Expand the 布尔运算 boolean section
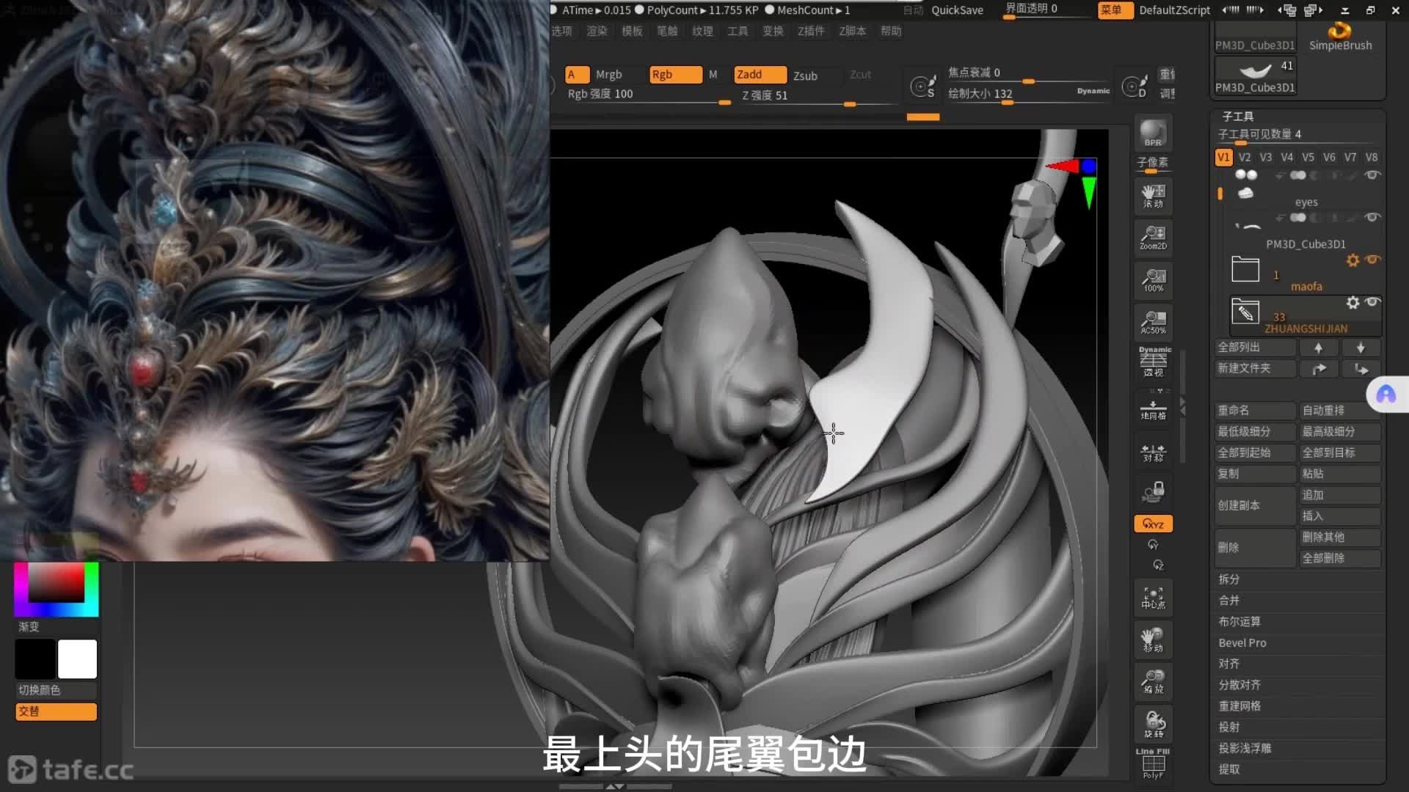 [1239, 622]
